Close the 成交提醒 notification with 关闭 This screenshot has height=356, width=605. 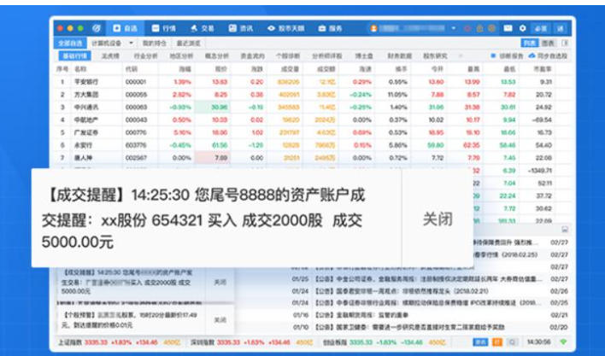[437, 219]
